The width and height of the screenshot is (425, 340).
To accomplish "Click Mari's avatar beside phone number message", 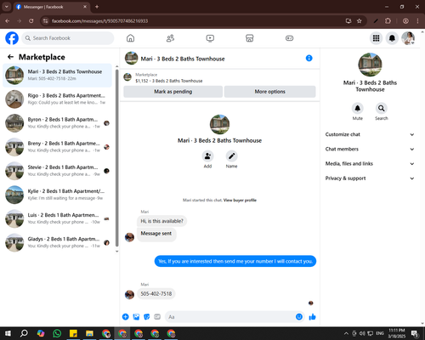I will click(x=129, y=294).
